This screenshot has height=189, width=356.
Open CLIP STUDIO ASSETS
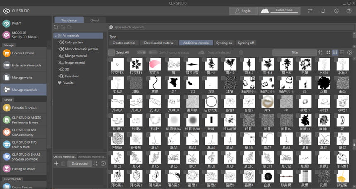tap(24, 120)
